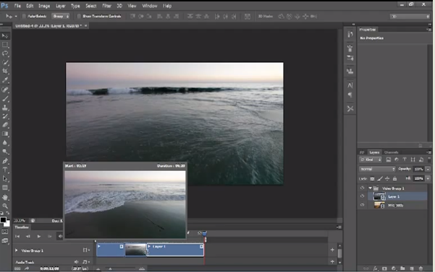Screen dimensions: 435x272
Task: Select the Crop tool
Action: point(5,71)
